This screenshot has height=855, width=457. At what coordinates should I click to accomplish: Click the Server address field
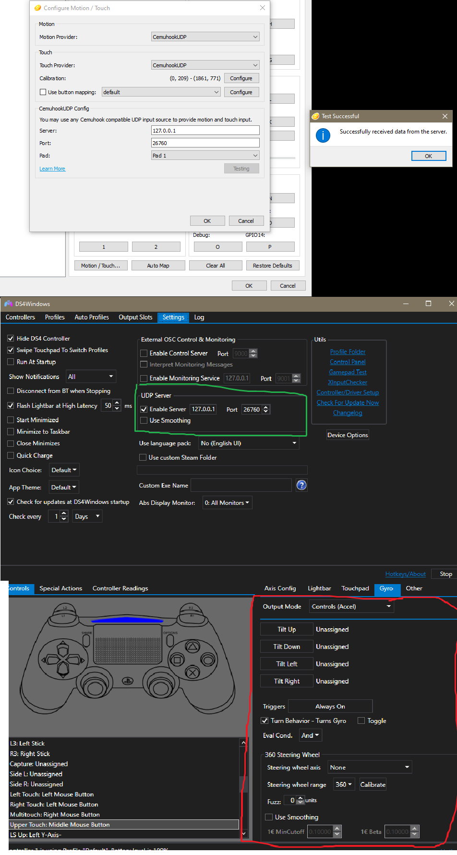(205, 130)
